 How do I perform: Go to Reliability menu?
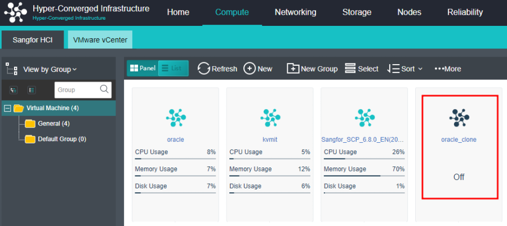465,12
